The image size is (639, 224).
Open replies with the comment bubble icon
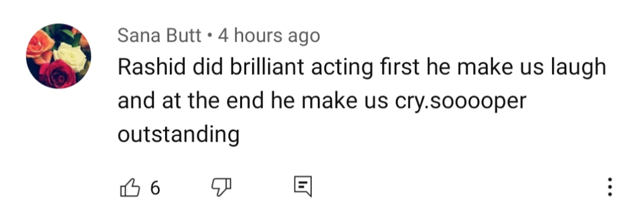point(303,186)
